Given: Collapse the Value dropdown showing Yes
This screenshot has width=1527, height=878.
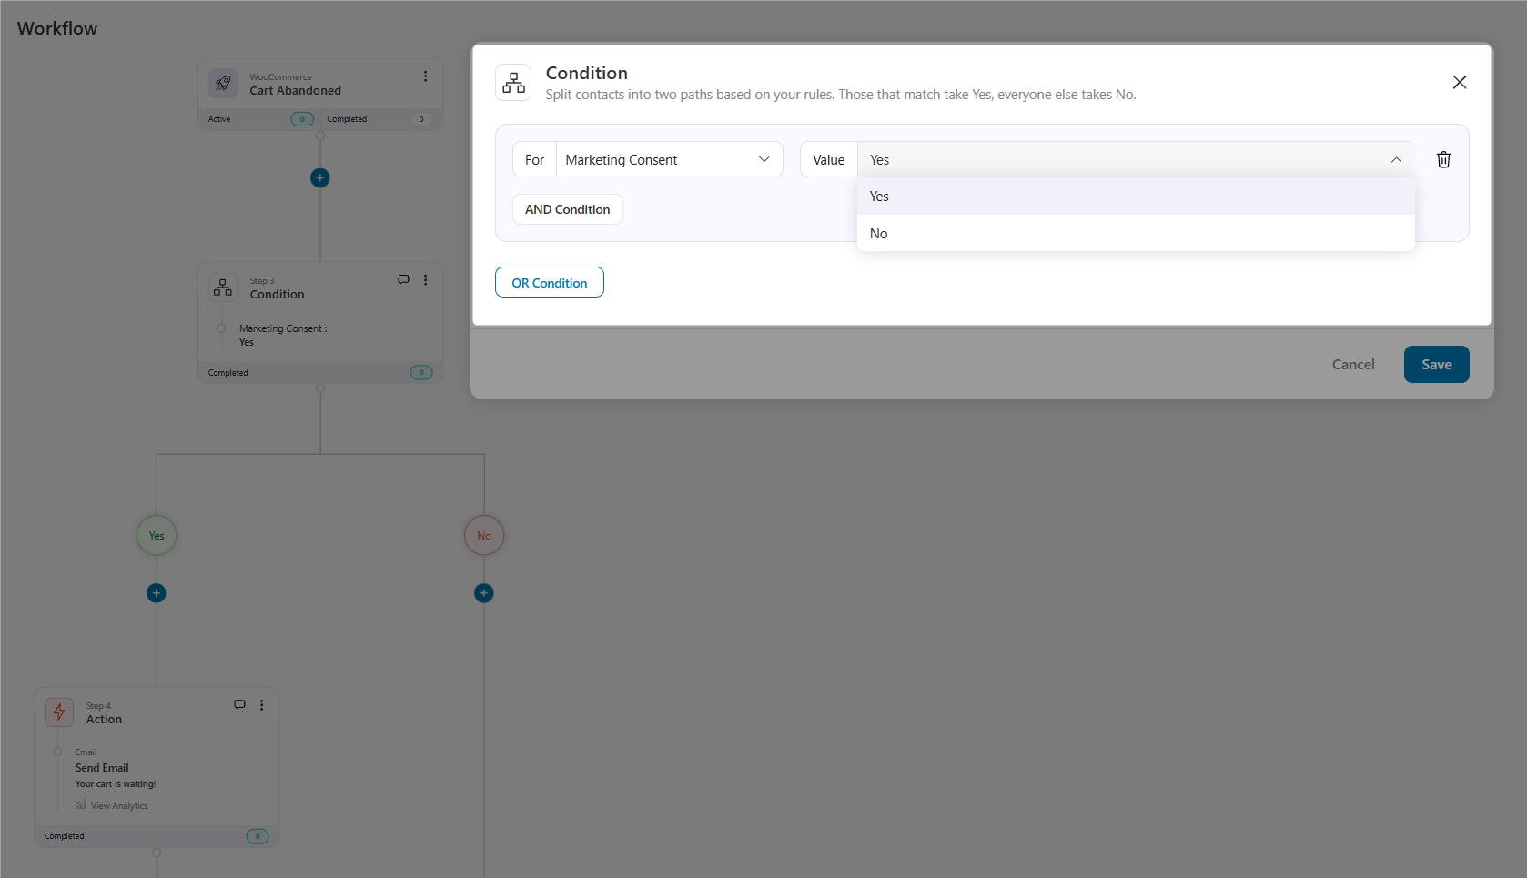Looking at the screenshot, I should point(1135,159).
